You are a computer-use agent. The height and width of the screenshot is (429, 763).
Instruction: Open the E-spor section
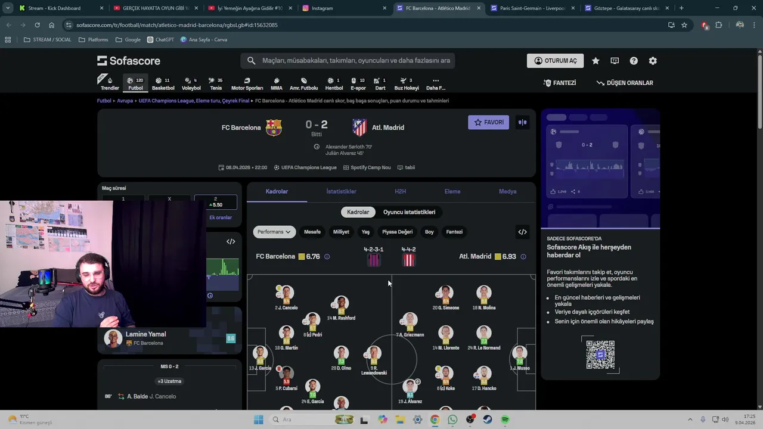click(x=358, y=83)
